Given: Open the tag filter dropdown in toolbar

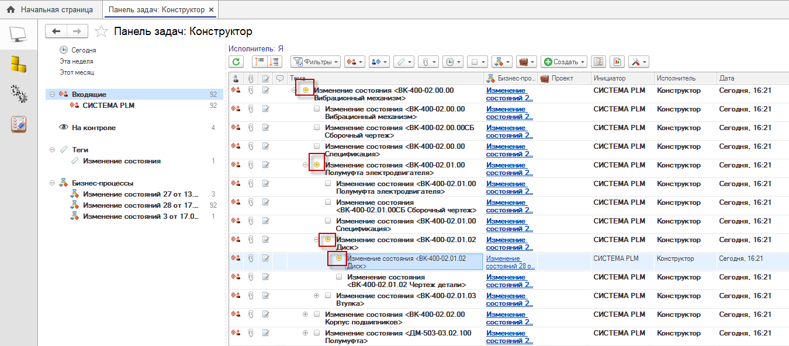Looking at the screenshot, I should [403, 62].
